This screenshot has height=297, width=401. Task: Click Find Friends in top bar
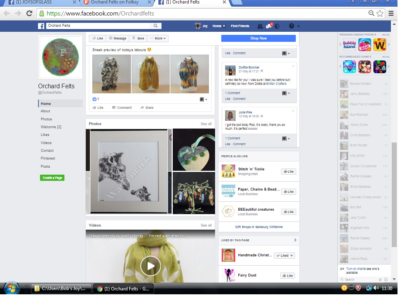coord(240,26)
